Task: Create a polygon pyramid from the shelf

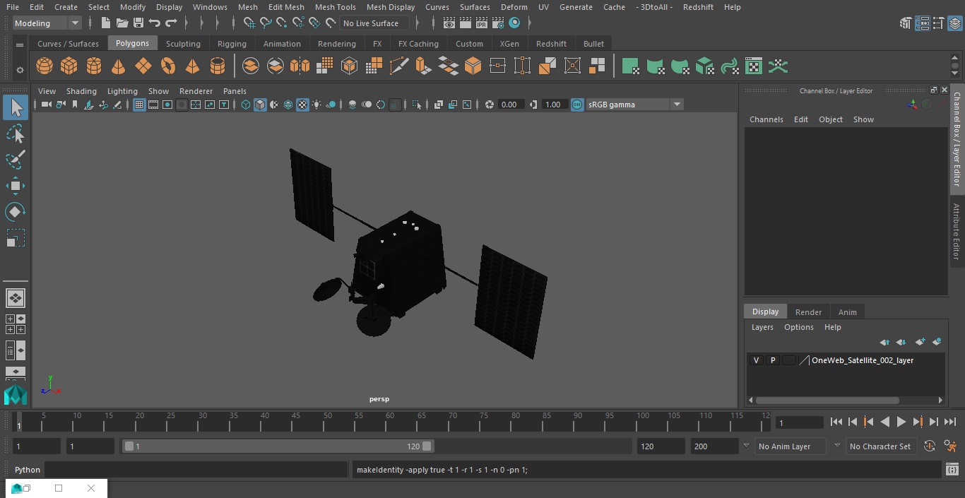Action: click(192, 66)
